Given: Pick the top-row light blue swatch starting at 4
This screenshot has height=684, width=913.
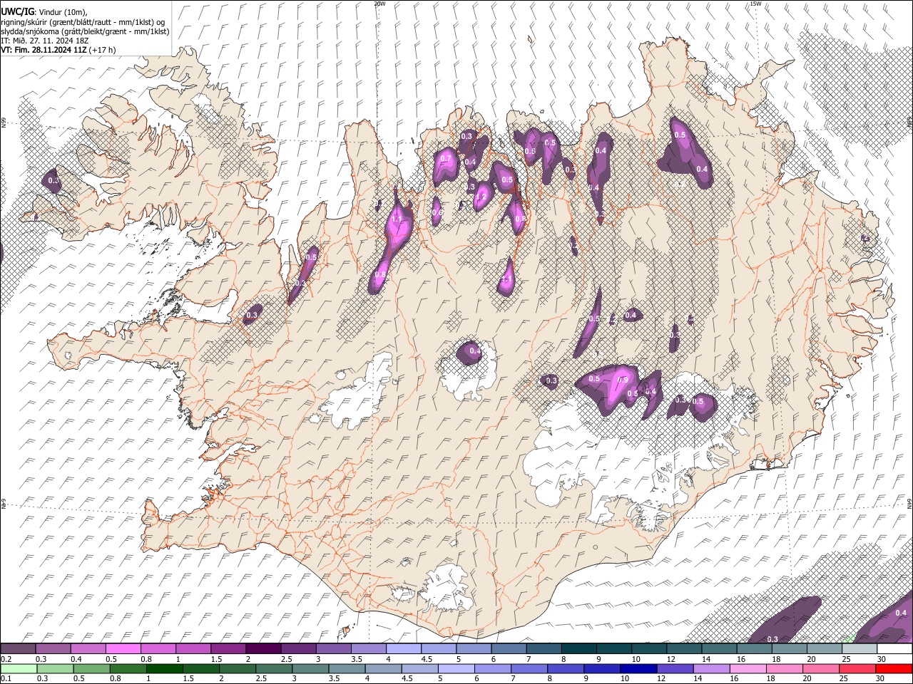Looking at the screenshot, I should [404, 649].
